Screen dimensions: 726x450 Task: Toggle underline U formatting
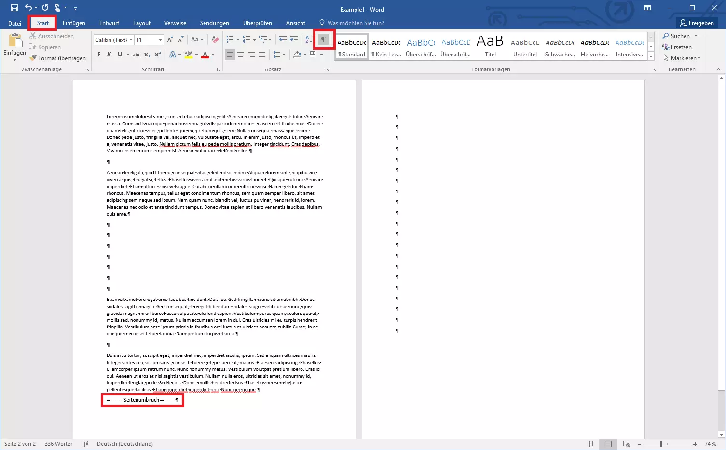point(120,55)
